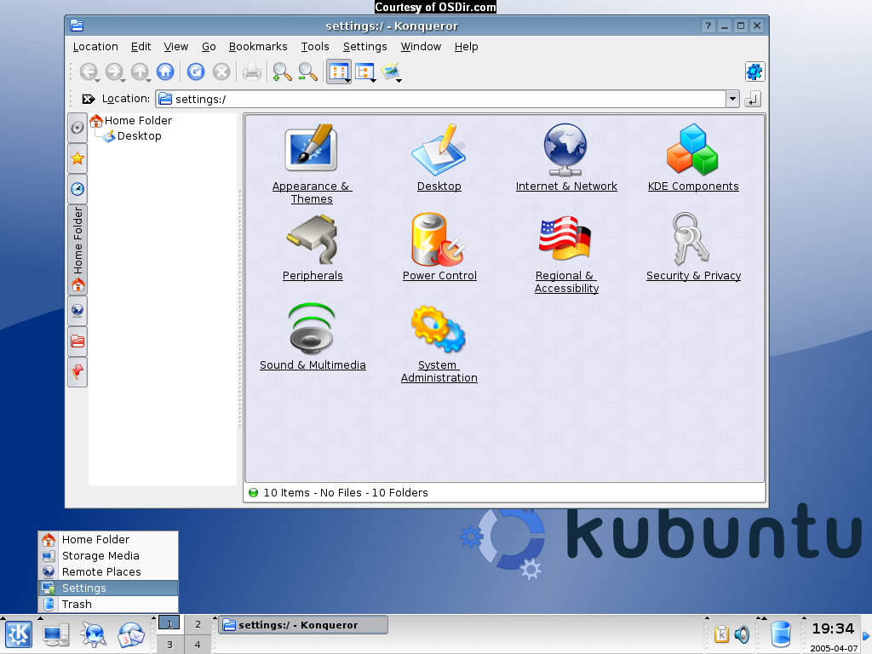Choose Home Folder in the popup menu
The width and height of the screenshot is (872, 654).
(x=108, y=539)
